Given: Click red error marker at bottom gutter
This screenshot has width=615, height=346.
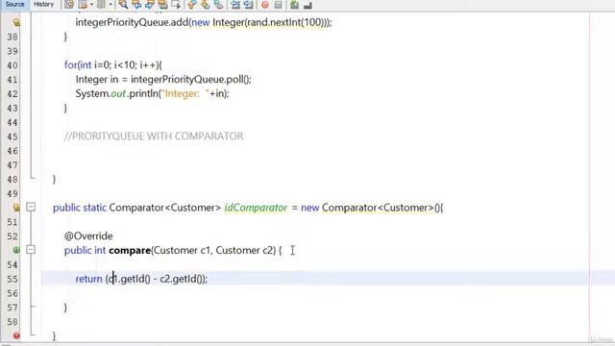Looking at the screenshot, I should 16,335.
